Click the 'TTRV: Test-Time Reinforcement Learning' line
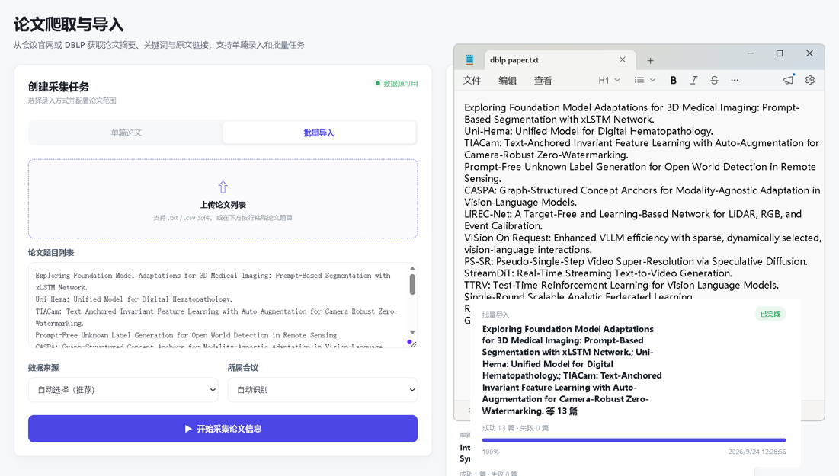Image resolution: width=839 pixels, height=476 pixels. [621, 285]
